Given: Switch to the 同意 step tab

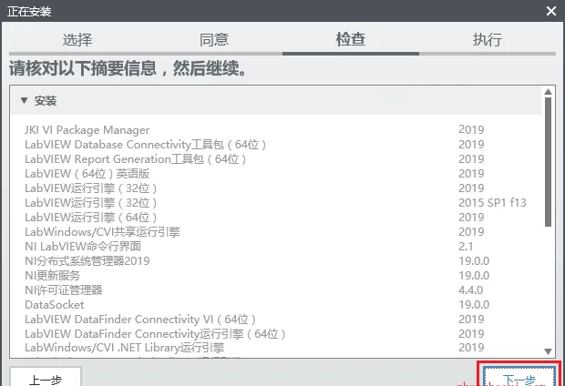Looking at the screenshot, I should (214, 40).
